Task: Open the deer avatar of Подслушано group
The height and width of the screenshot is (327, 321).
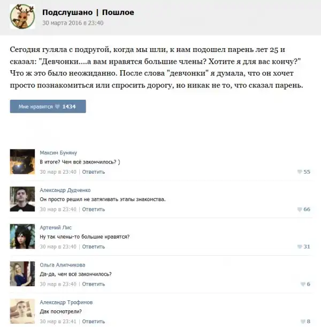Action: tap(22, 17)
